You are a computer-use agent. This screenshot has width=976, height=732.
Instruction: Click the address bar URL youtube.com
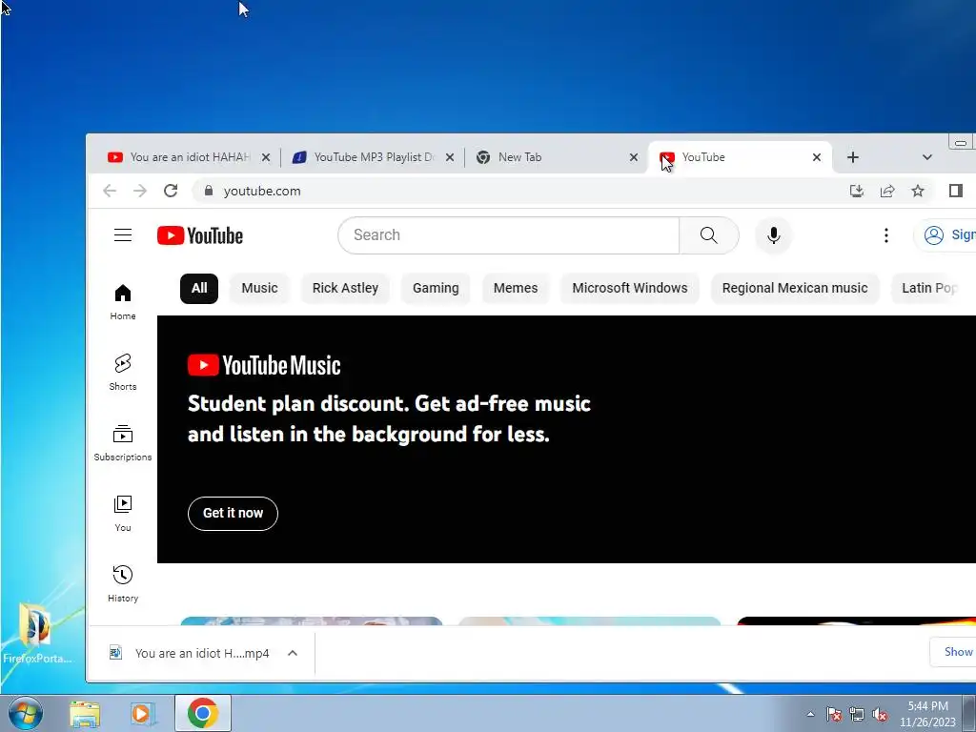pyautogui.click(x=262, y=191)
